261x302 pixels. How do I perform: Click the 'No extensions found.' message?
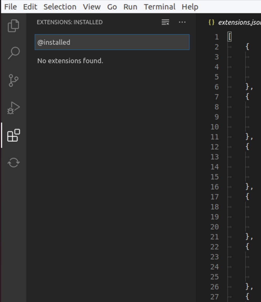(70, 61)
